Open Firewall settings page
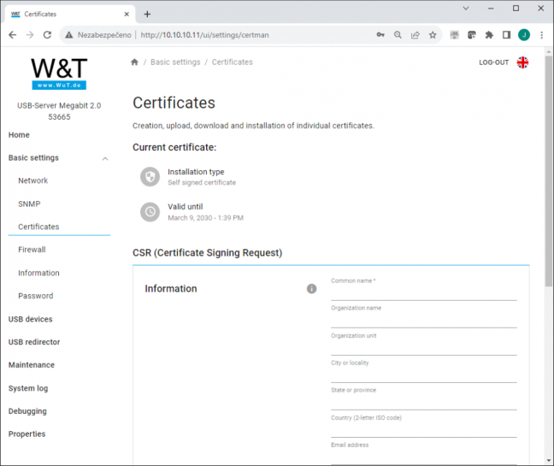Viewport: 554px width, 466px height. [x=32, y=250]
